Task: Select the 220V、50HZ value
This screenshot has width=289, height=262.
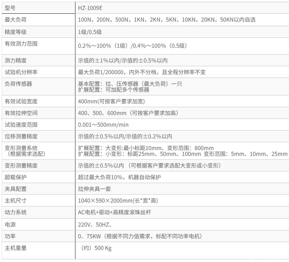Action: [95, 225]
